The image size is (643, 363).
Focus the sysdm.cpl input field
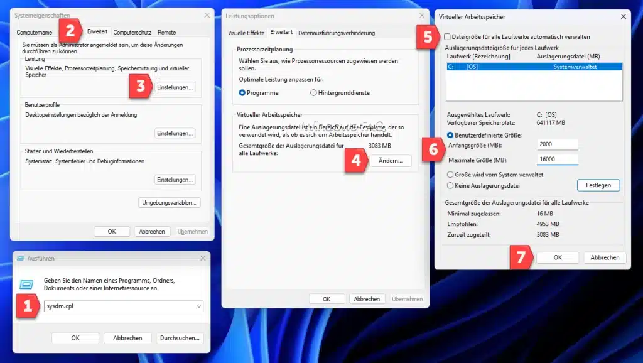(124, 306)
